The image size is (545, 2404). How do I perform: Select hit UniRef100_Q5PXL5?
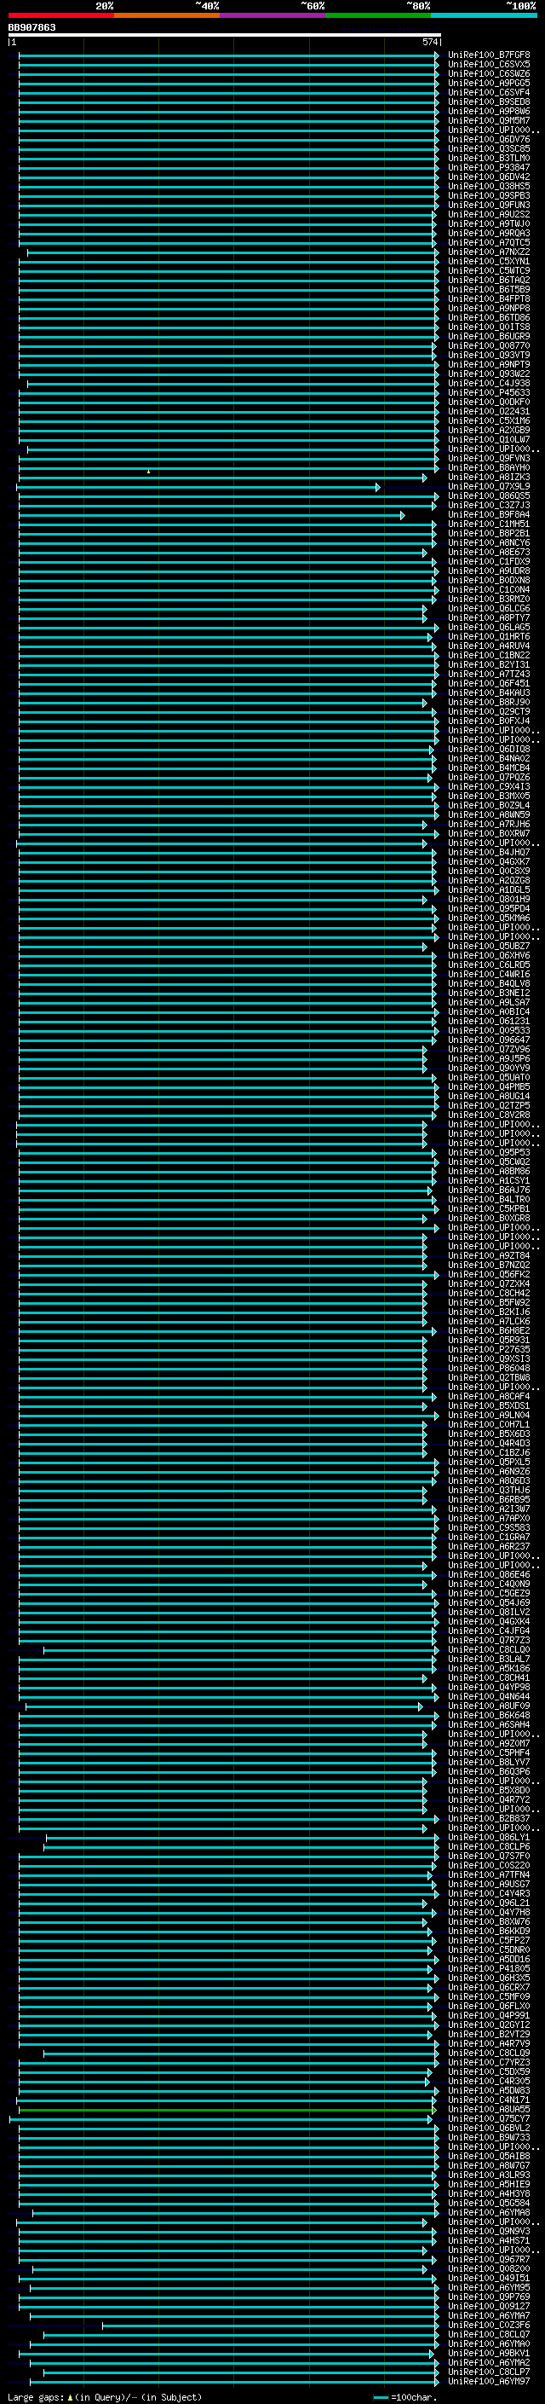coord(489,1462)
